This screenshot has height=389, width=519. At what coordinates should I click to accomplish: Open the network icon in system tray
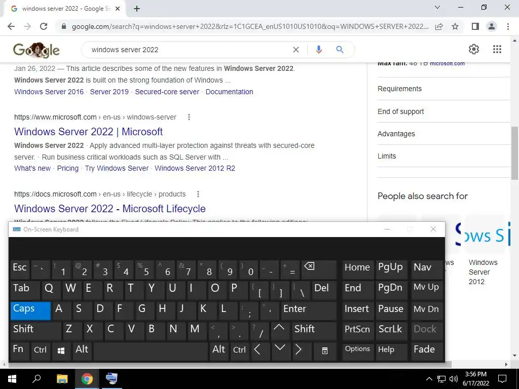(x=441, y=379)
